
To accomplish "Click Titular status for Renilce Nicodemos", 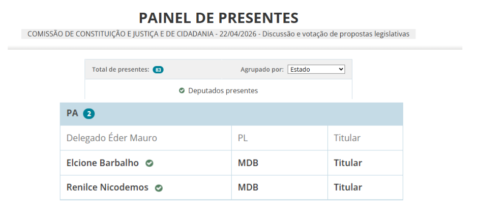I will tap(348, 187).
